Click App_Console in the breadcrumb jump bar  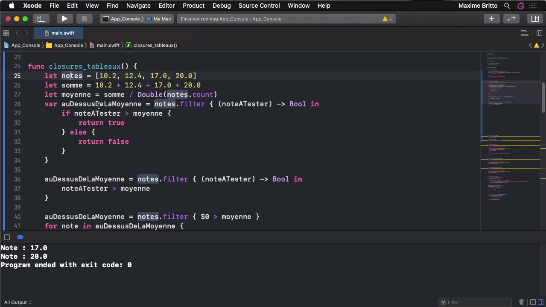pos(26,45)
